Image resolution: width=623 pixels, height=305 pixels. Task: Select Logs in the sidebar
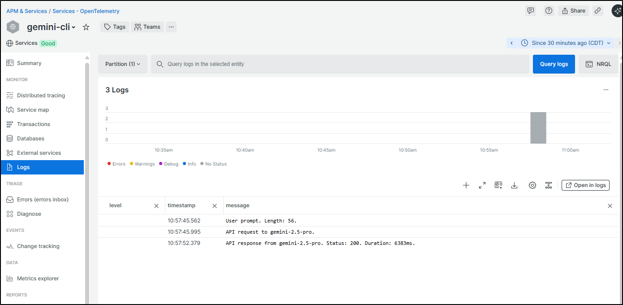[x=42, y=167]
